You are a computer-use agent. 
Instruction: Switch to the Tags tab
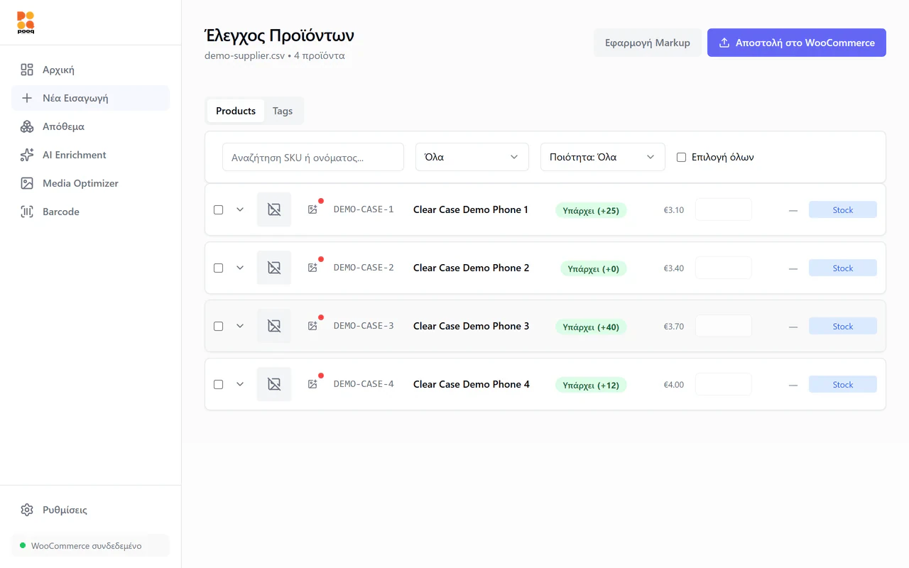tap(283, 111)
